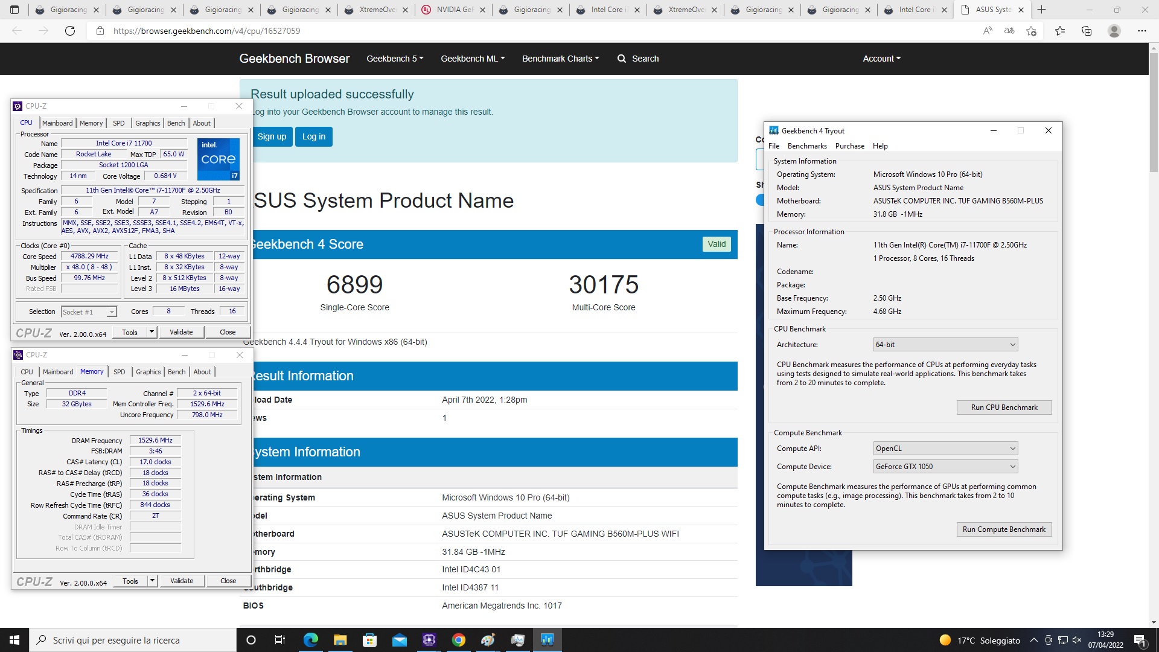Click the Windows Start button

point(14,640)
